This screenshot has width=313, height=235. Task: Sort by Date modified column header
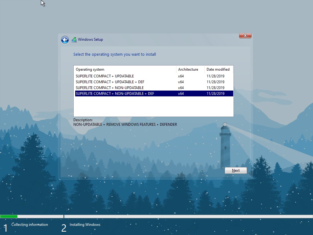(219, 69)
